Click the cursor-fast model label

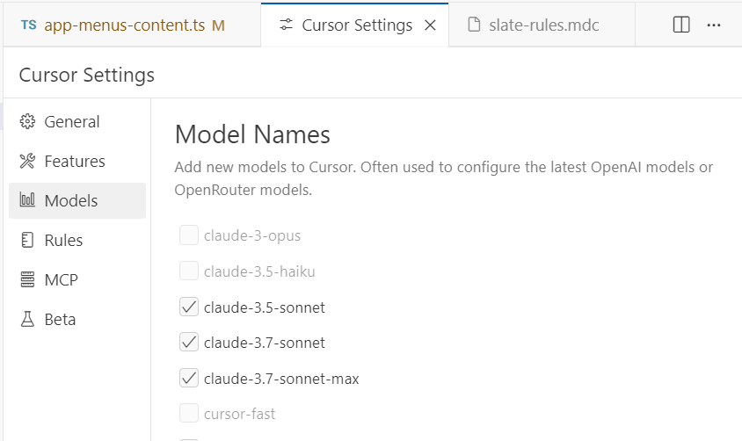click(x=239, y=414)
